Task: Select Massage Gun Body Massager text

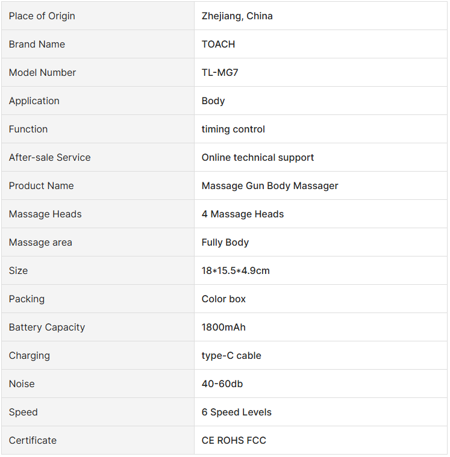Action: click(x=270, y=186)
